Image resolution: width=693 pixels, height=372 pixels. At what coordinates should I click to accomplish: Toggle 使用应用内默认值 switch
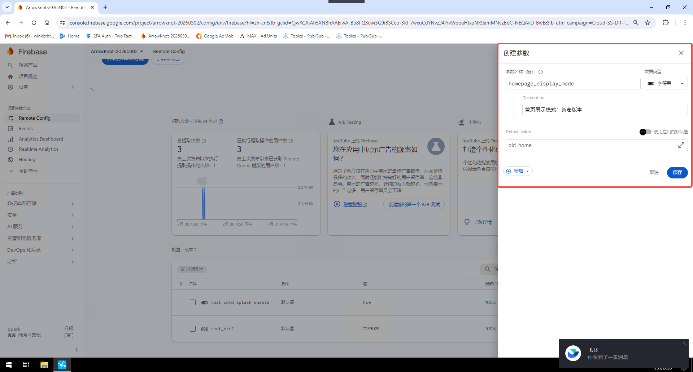[645, 132]
